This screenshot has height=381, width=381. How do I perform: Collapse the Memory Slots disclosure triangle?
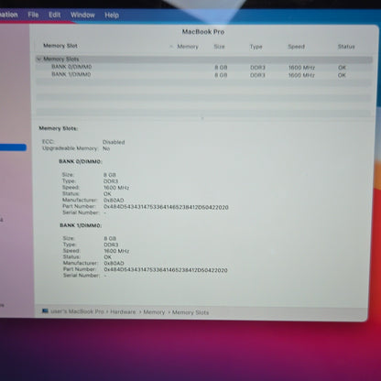pyautogui.click(x=38, y=60)
